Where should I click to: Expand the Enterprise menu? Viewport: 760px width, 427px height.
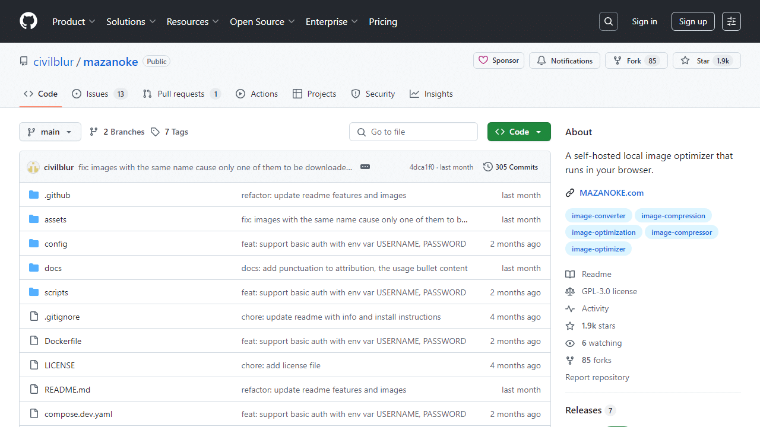[331, 21]
